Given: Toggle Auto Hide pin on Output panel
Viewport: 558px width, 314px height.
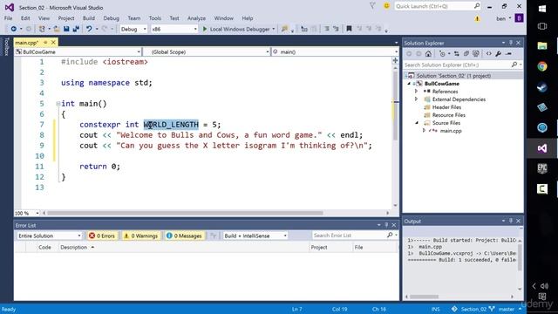Looking at the screenshot, I should pyautogui.click(x=511, y=221).
